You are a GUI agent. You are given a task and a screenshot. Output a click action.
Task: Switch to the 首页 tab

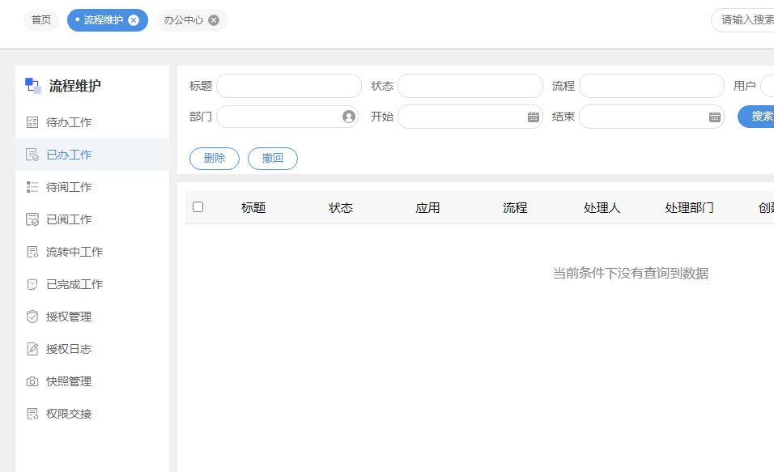41,20
